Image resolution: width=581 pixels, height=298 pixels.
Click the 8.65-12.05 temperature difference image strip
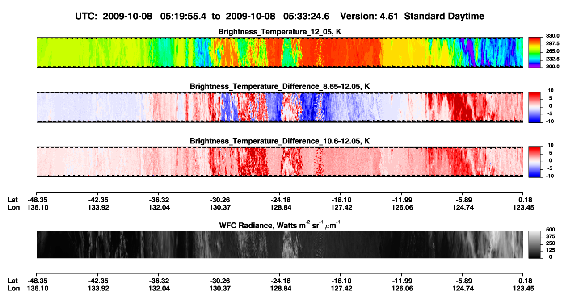pyautogui.click(x=279, y=107)
